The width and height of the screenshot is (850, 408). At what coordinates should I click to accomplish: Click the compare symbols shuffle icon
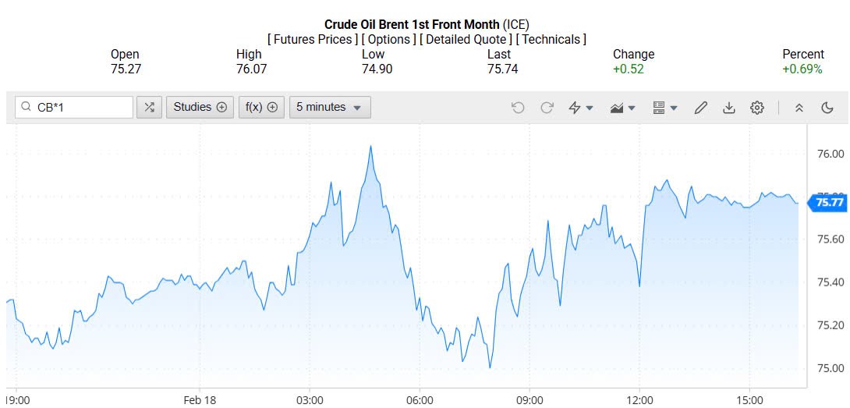pos(149,108)
